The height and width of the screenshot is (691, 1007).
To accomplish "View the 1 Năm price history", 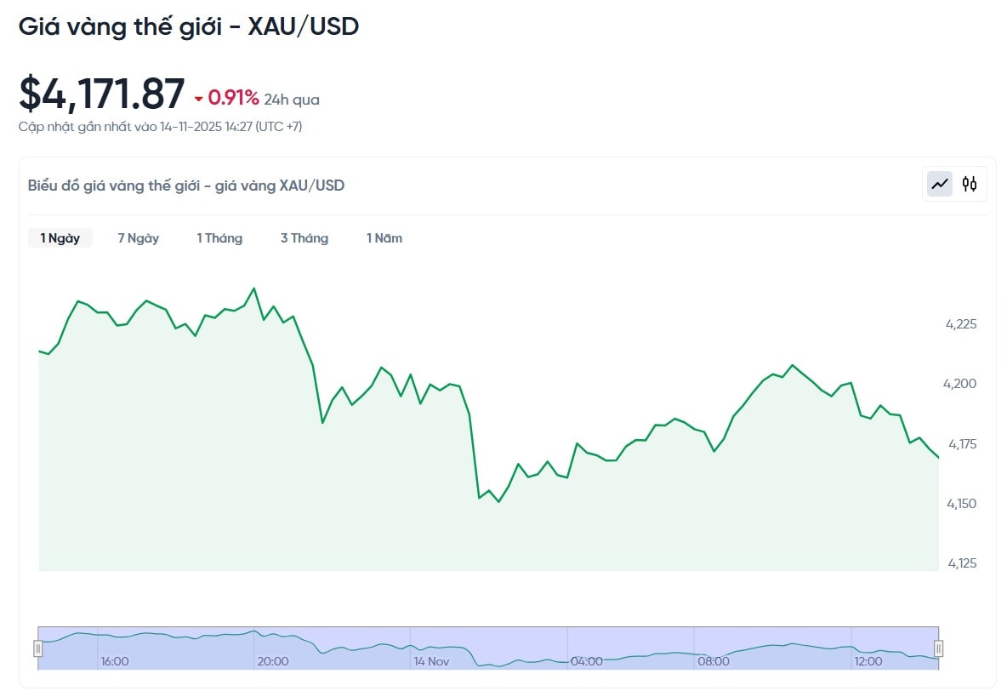I will [384, 238].
